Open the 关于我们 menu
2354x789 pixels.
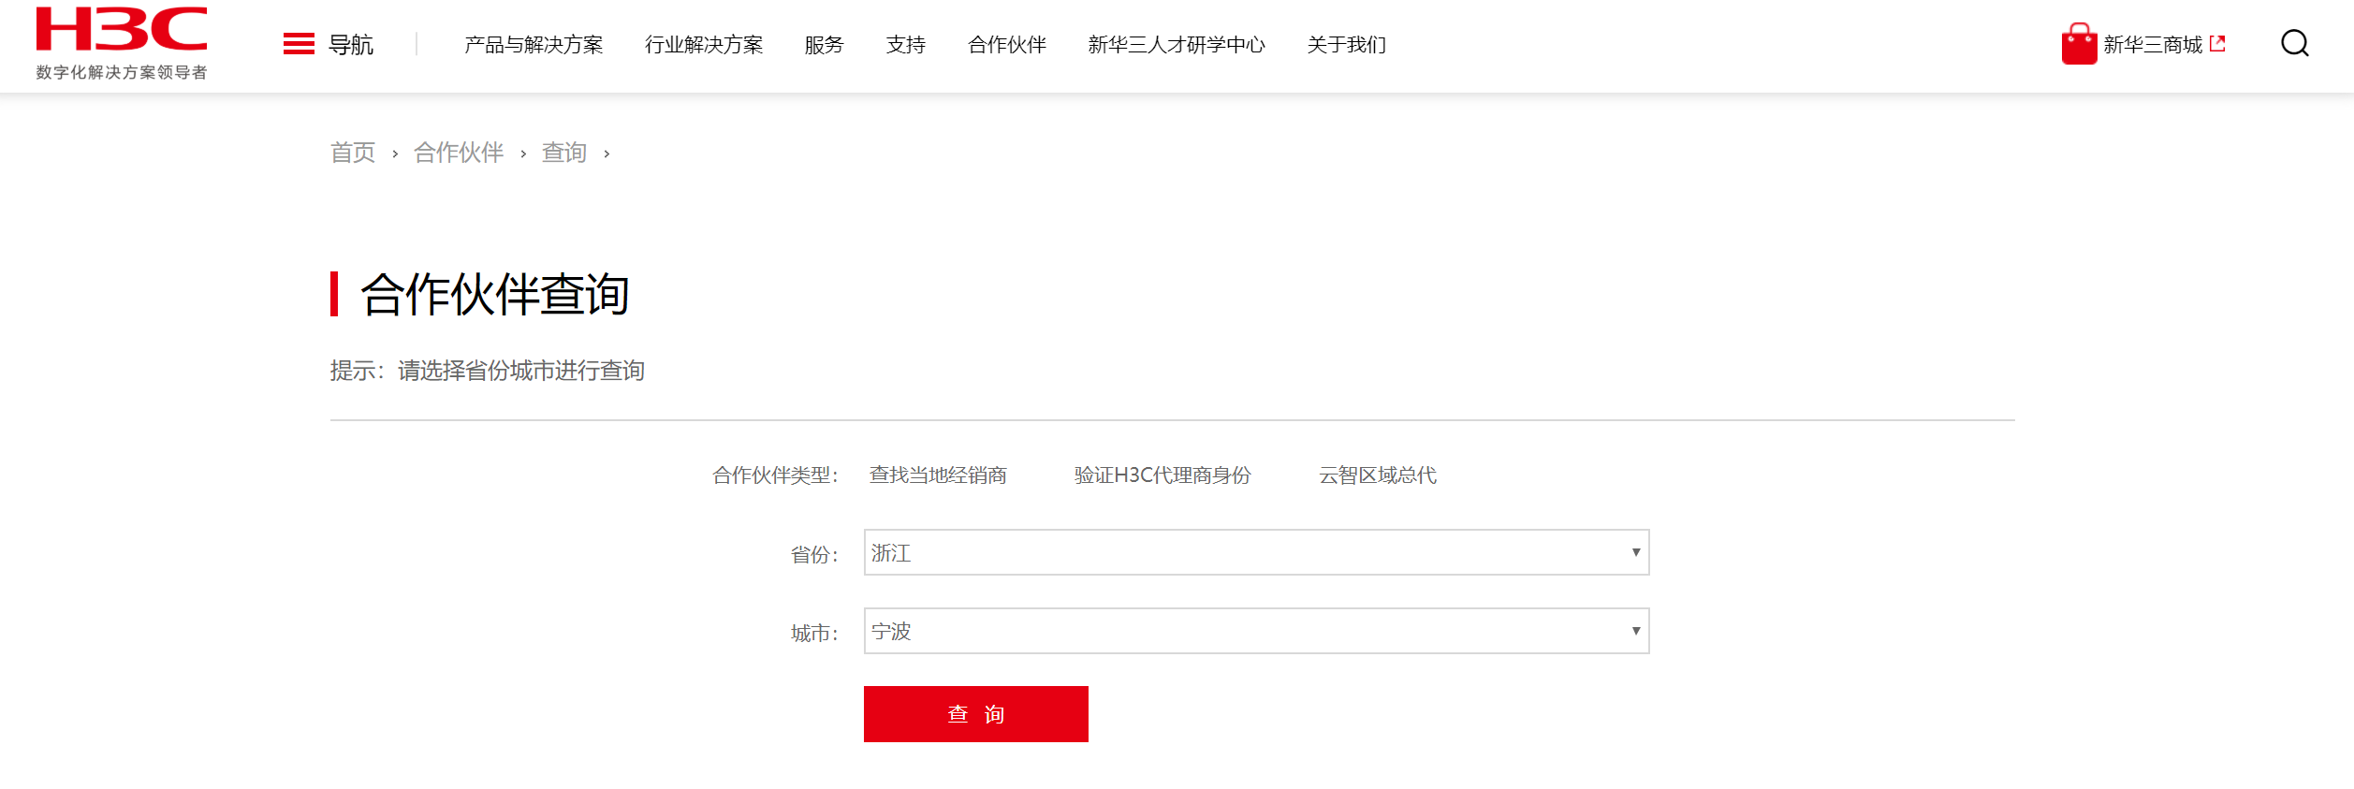tap(1347, 45)
